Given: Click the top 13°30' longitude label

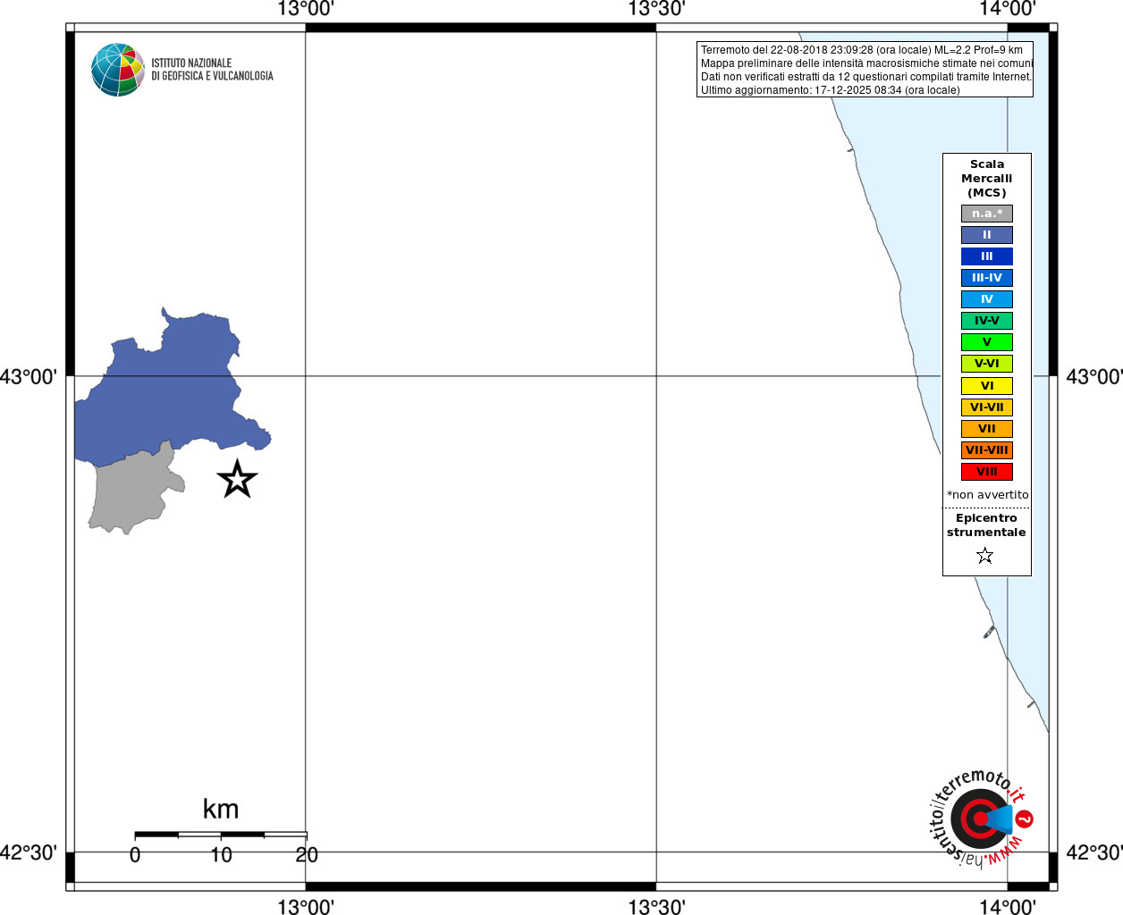Looking at the screenshot, I should (656, 9).
